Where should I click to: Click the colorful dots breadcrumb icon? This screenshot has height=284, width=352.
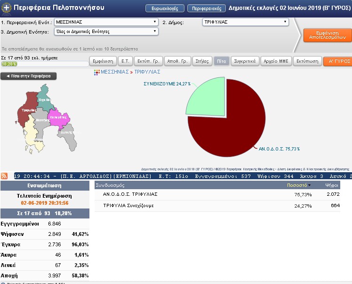[97, 72]
